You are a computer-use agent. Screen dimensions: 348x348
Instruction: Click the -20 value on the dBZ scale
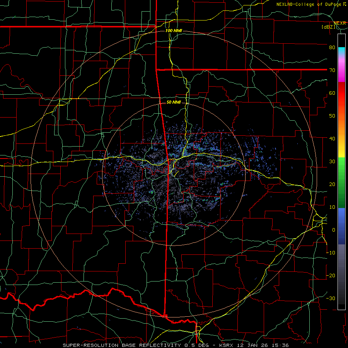pos(331,275)
